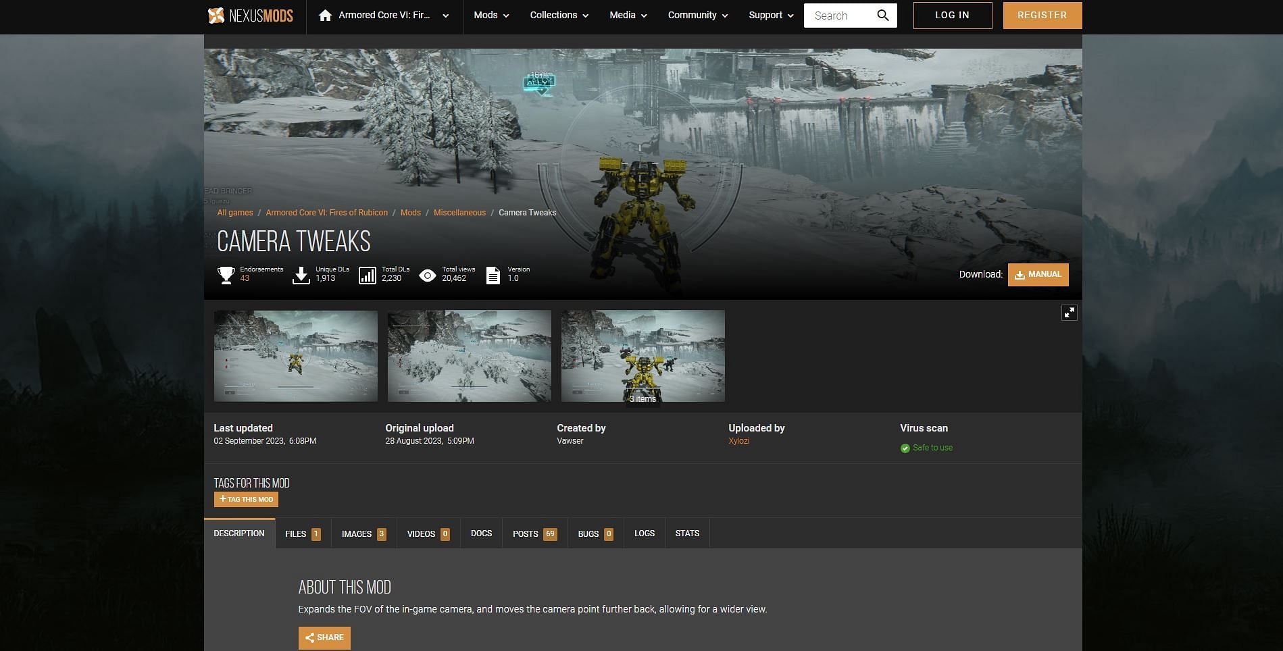Viewport: 1283px width, 651px height.
Task: Click the total downloads chart icon
Action: [367, 275]
